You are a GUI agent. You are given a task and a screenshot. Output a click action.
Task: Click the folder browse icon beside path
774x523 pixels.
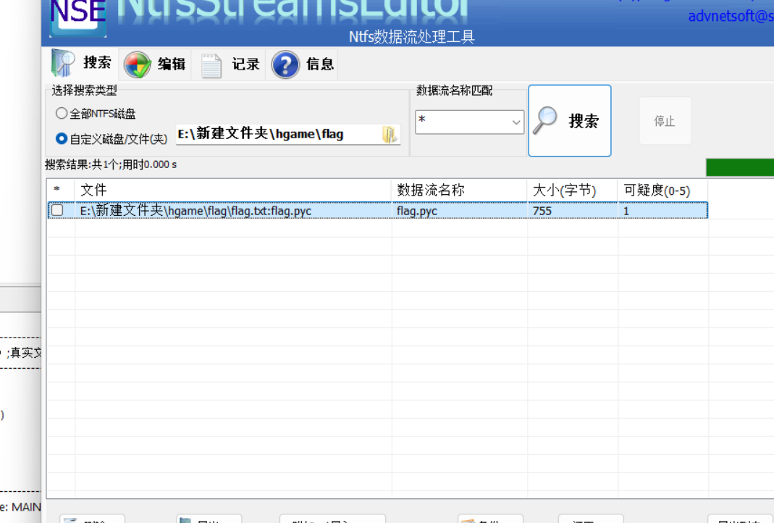click(390, 134)
